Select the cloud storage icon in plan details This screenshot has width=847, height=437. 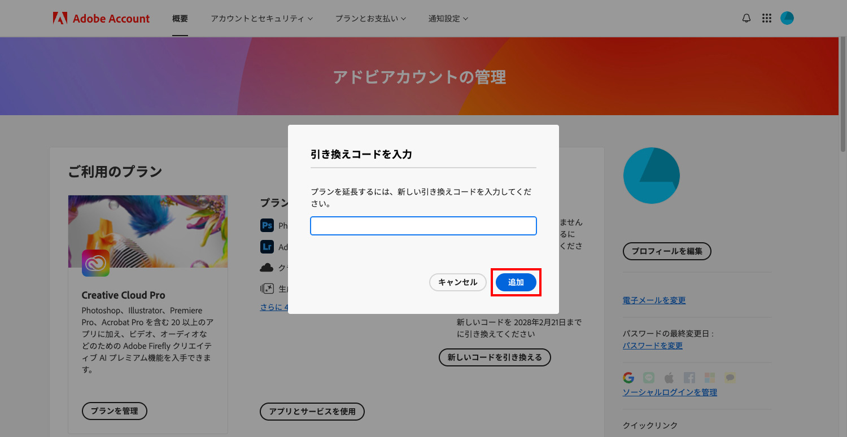(x=267, y=267)
